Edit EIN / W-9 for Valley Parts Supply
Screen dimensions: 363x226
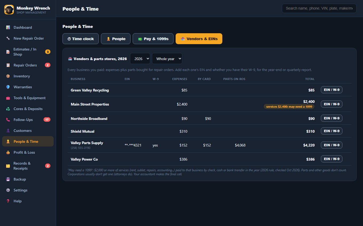(332, 145)
